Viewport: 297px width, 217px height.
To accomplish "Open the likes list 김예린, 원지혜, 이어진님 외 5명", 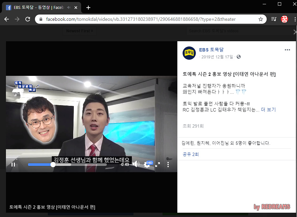I will (226, 143).
